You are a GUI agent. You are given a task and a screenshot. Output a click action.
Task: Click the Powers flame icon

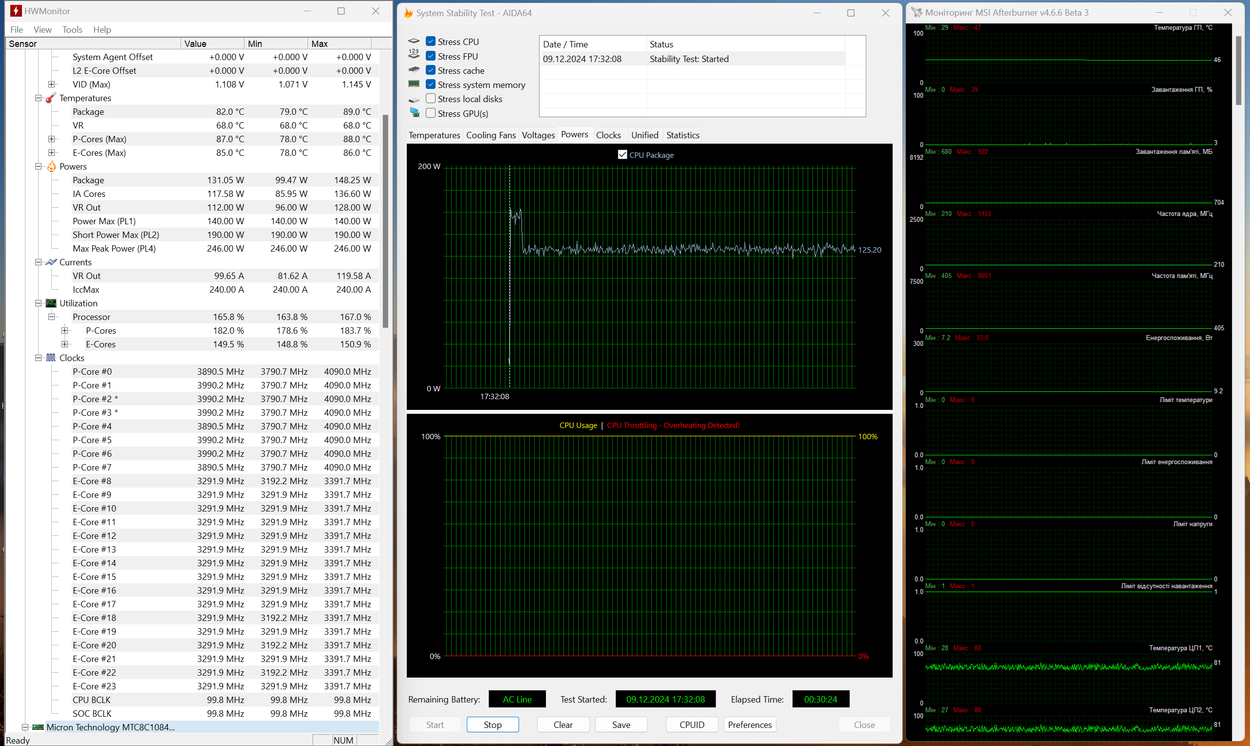(51, 167)
